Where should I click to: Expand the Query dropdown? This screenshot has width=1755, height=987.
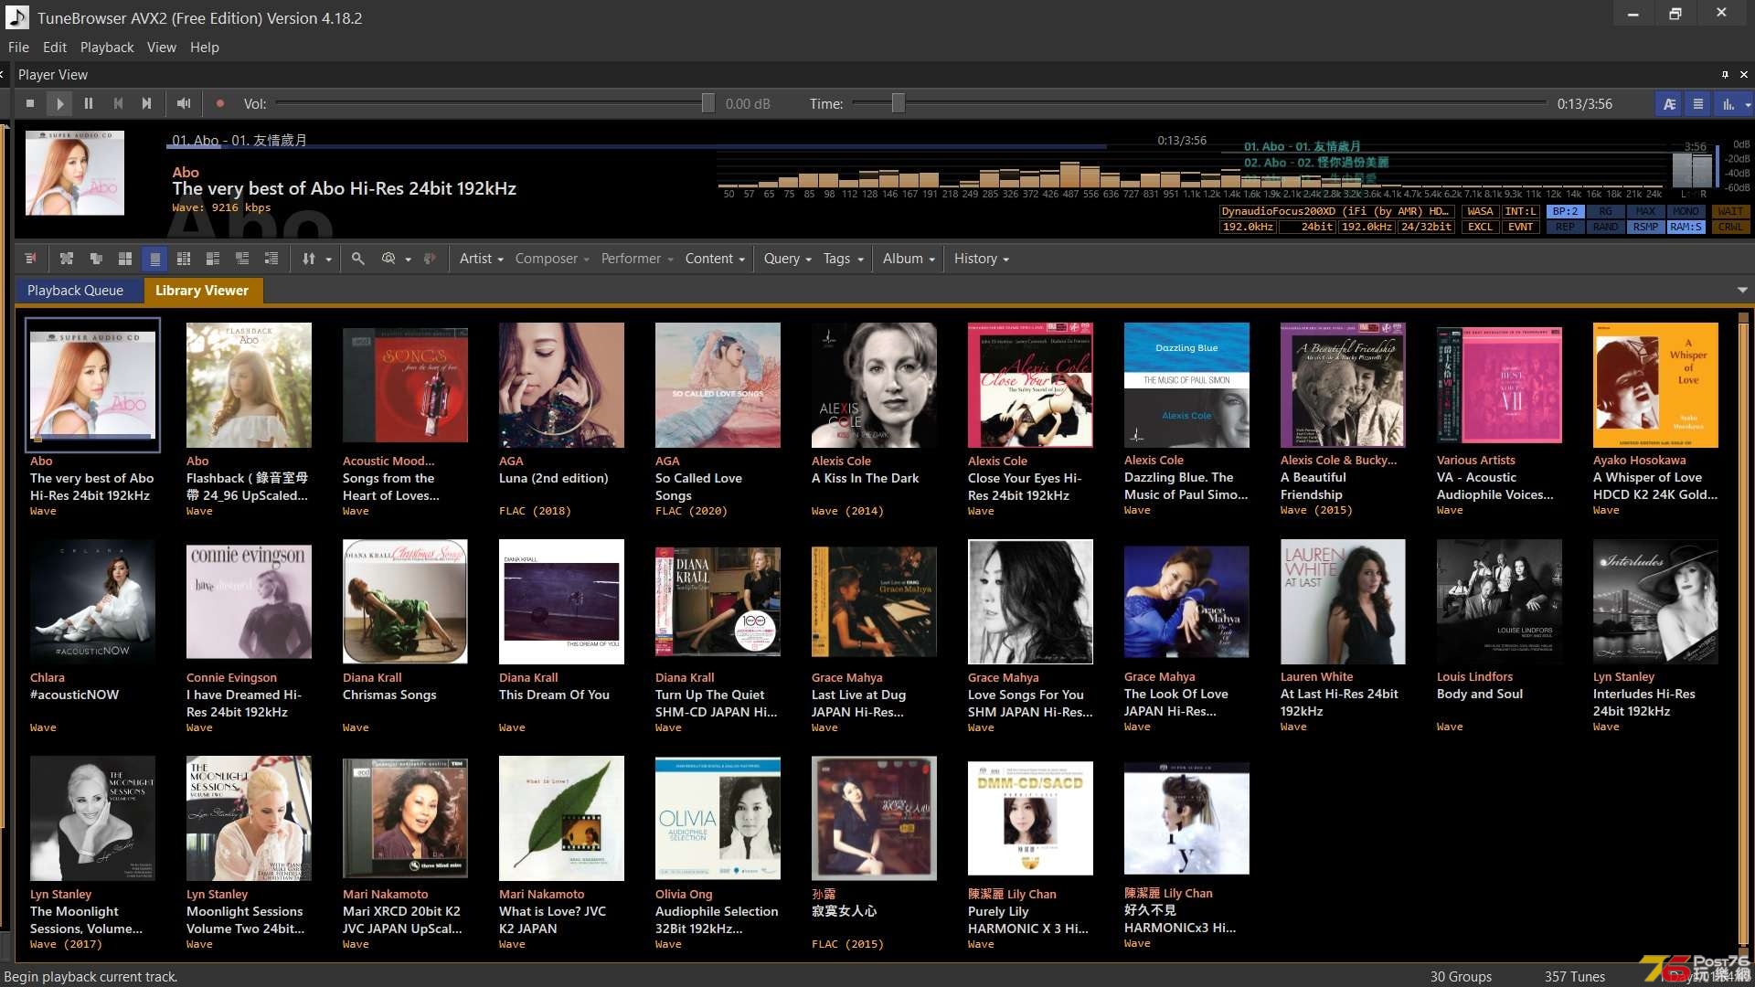point(787,259)
